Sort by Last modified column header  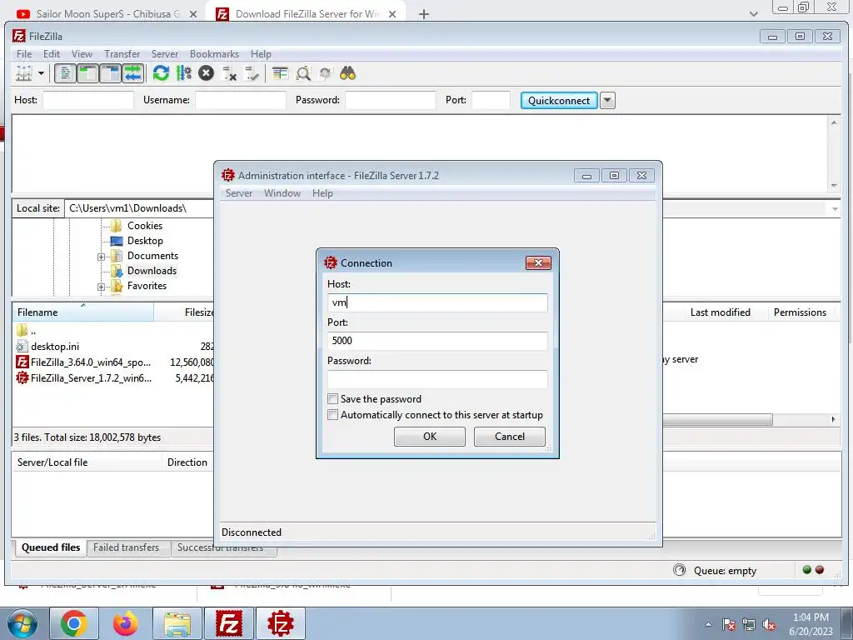(721, 312)
